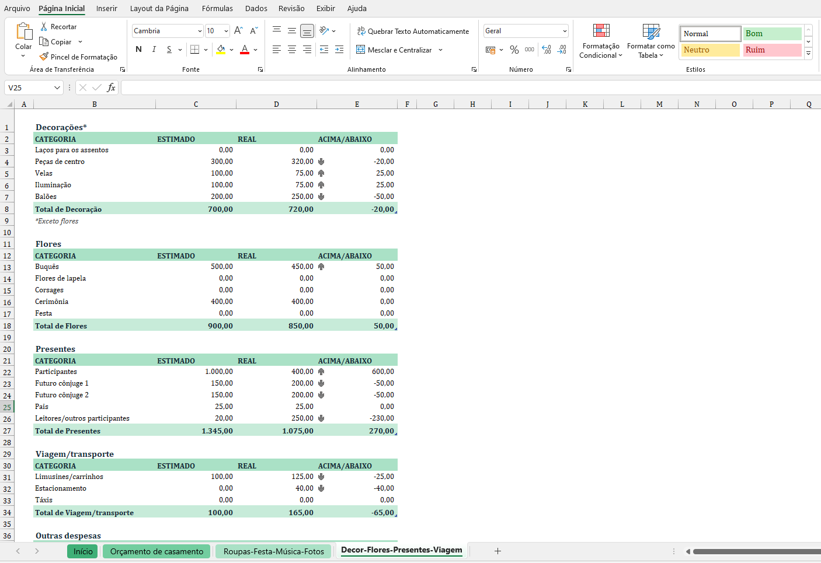Toggle italic formatting
The image size is (821, 563).
point(154,50)
